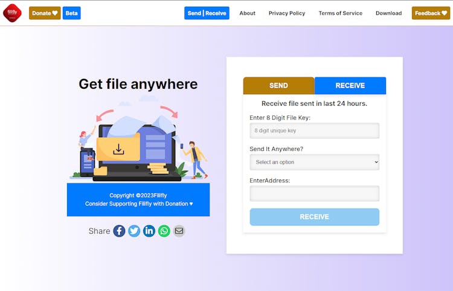
Task: Navigate to the Download page
Action: 388,13
